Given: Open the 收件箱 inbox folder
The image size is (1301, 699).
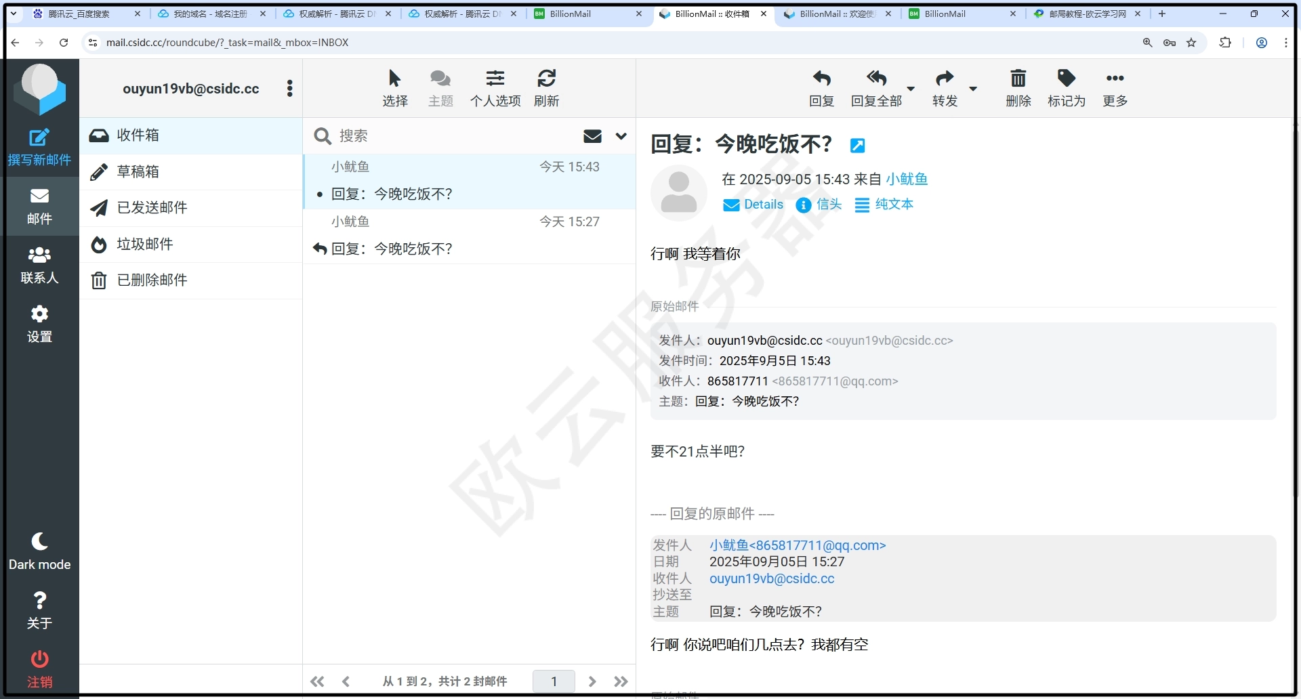Looking at the screenshot, I should click(x=191, y=135).
